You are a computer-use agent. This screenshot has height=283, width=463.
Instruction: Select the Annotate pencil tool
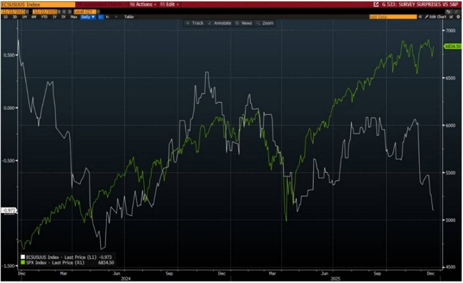[x=219, y=23]
